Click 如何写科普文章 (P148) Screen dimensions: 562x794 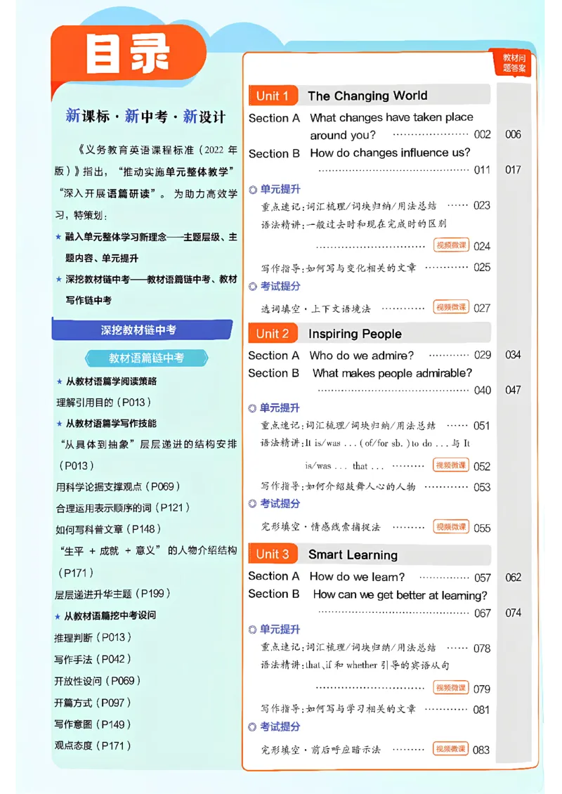click(108, 529)
